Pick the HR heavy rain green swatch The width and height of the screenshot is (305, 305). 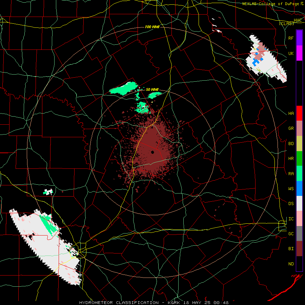[299, 158]
